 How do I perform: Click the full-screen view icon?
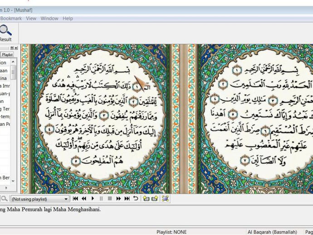165,198
